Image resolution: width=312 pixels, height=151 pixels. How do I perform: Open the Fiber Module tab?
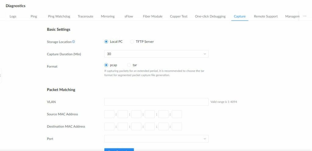click(x=153, y=16)
